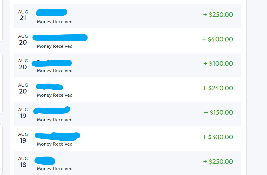
Task: Click the redacted name on the $300.00 transaction
Action: 57,136
